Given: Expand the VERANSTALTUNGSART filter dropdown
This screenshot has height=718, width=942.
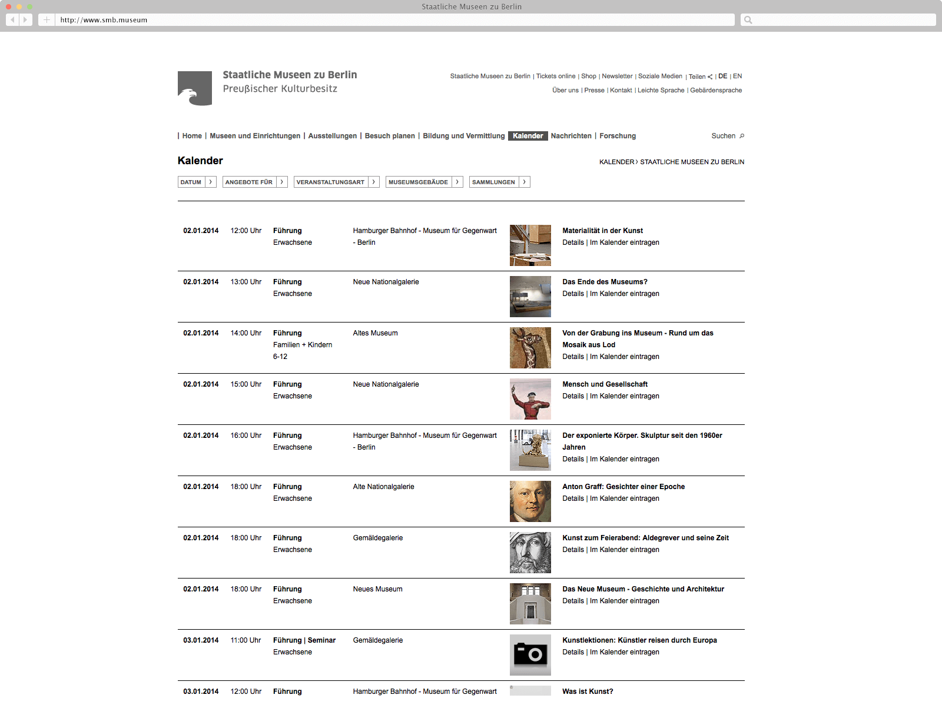Looking at the screenshot, I should tap(337, 182).
